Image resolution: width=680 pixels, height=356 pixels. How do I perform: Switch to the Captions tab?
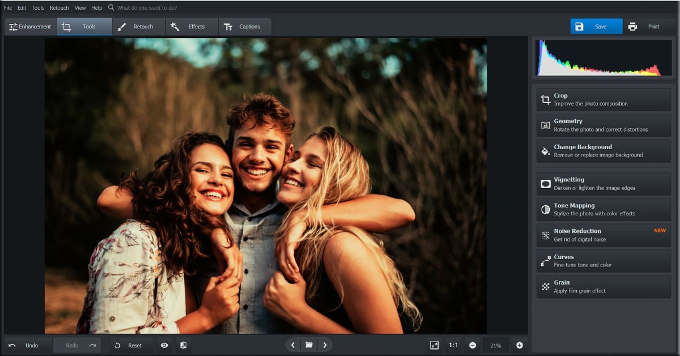point(244,27)
